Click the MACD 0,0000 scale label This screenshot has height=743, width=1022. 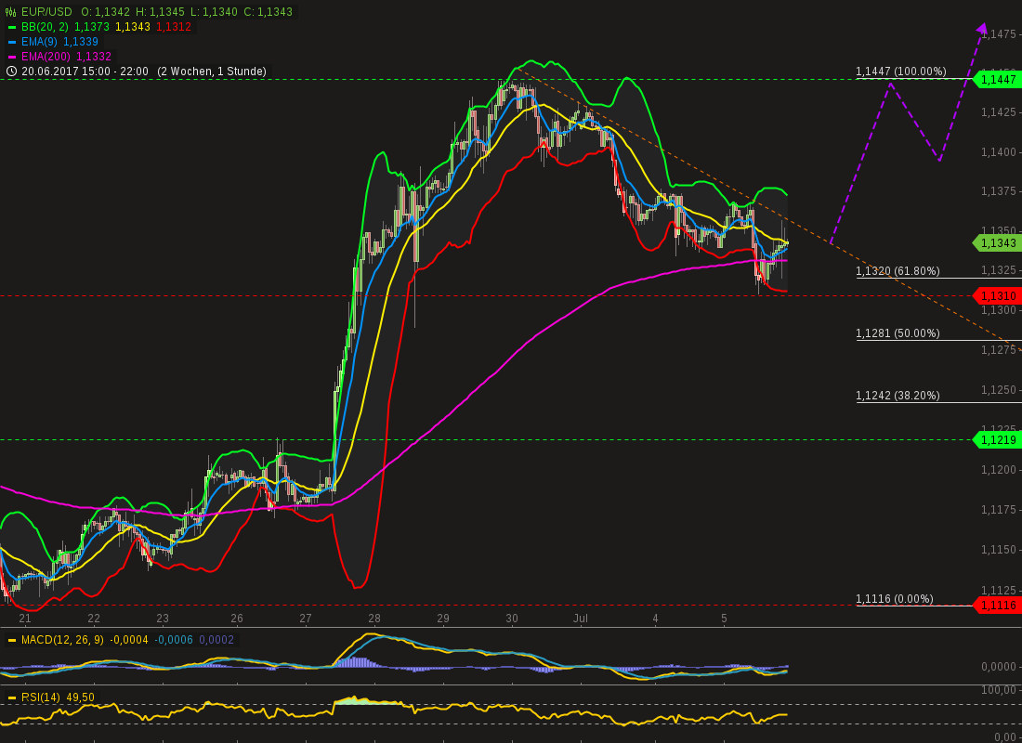(999, 667)
